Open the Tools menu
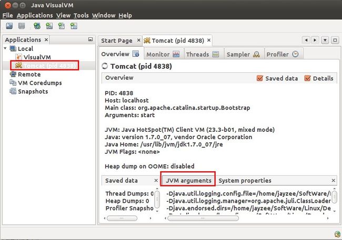The image size is (342, 240). click(81, 15)
